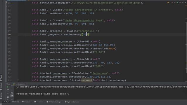Click the highlighted connect method on line 33
The image size is (187, 105).
[x=87, y=80]
